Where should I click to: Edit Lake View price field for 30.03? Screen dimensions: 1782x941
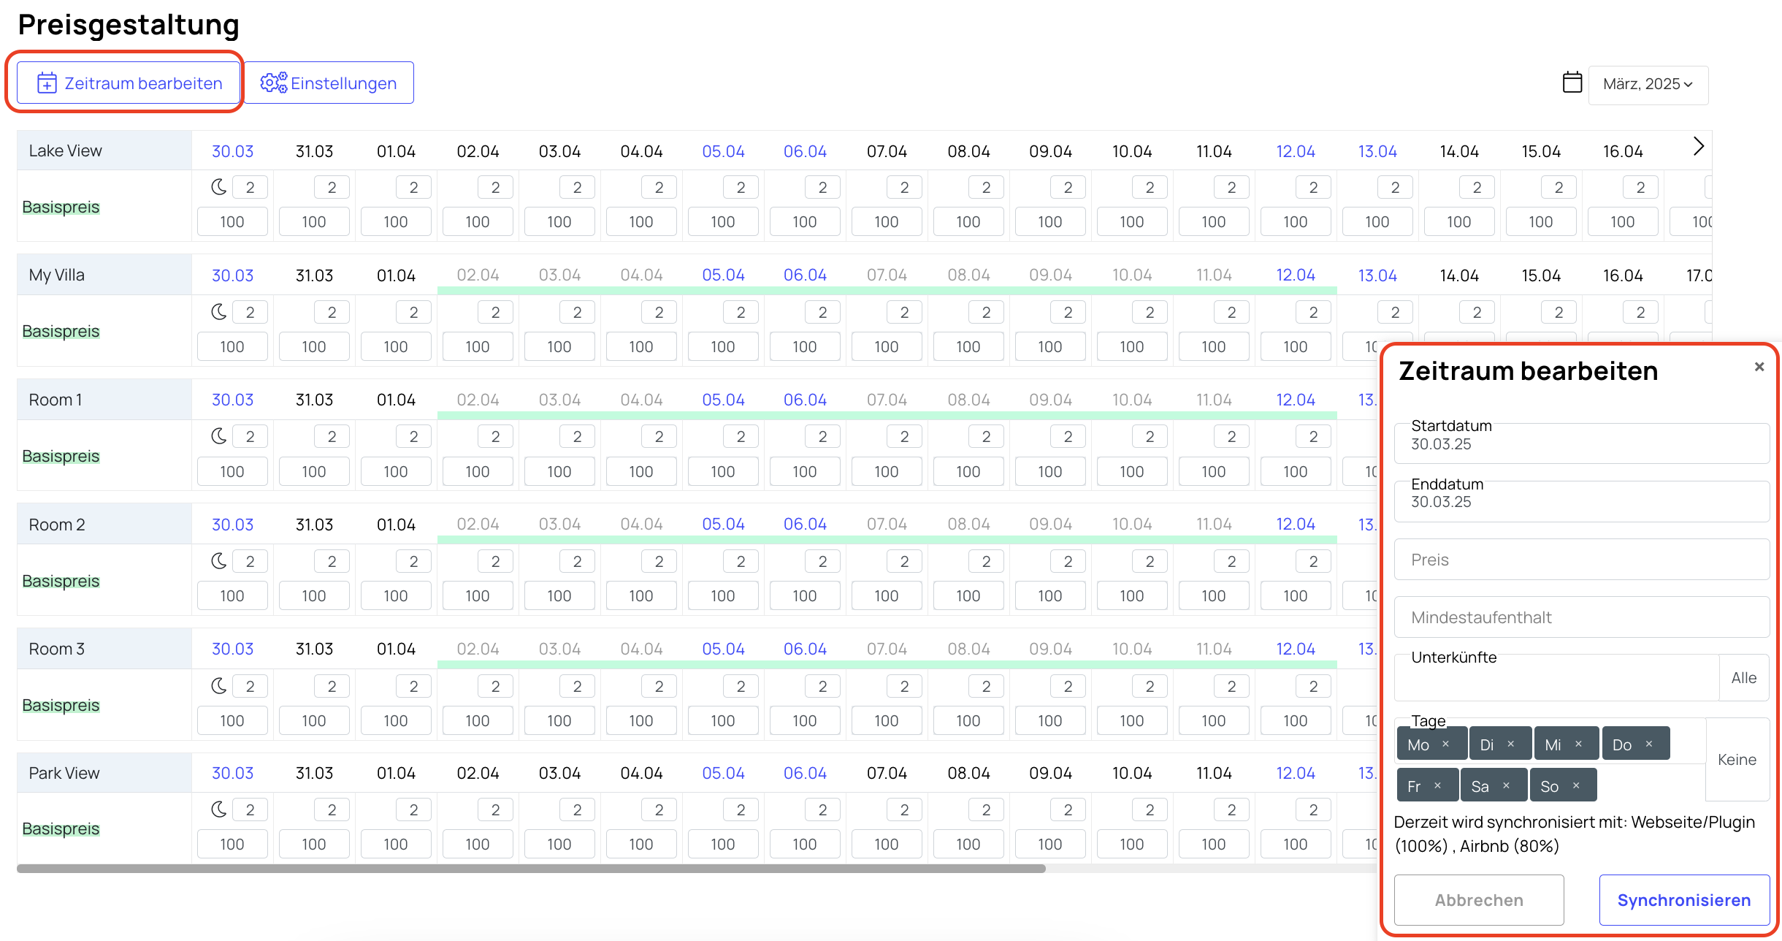tap(232, 222)
